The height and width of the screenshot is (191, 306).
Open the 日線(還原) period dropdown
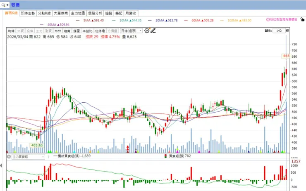(131, 31)
